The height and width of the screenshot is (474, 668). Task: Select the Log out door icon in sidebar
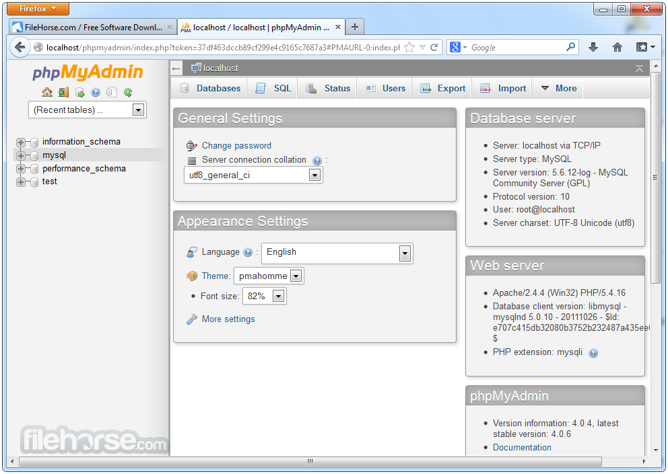[63, 93]
